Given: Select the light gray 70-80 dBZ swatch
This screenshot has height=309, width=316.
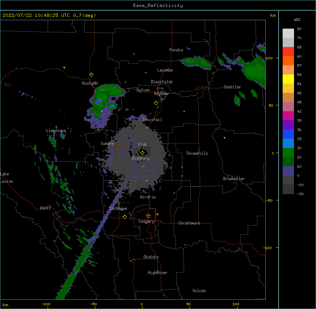Looking at the screenshot, I should pos(288,33).
